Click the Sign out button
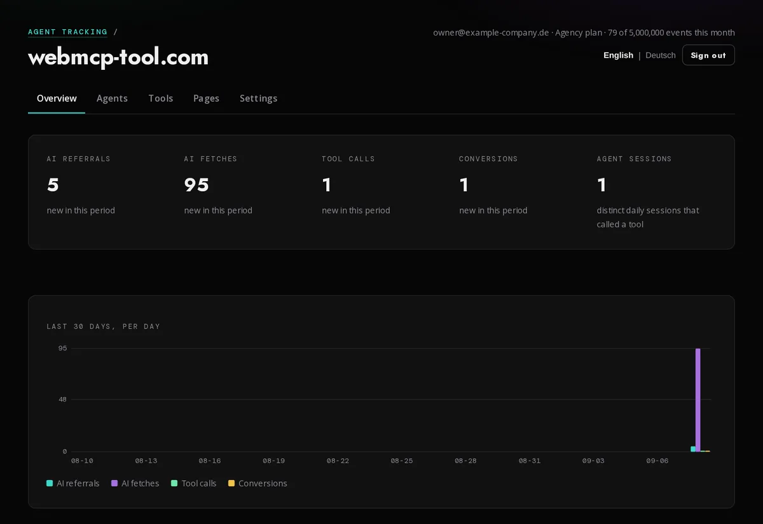763x524 pixels. 708,55
